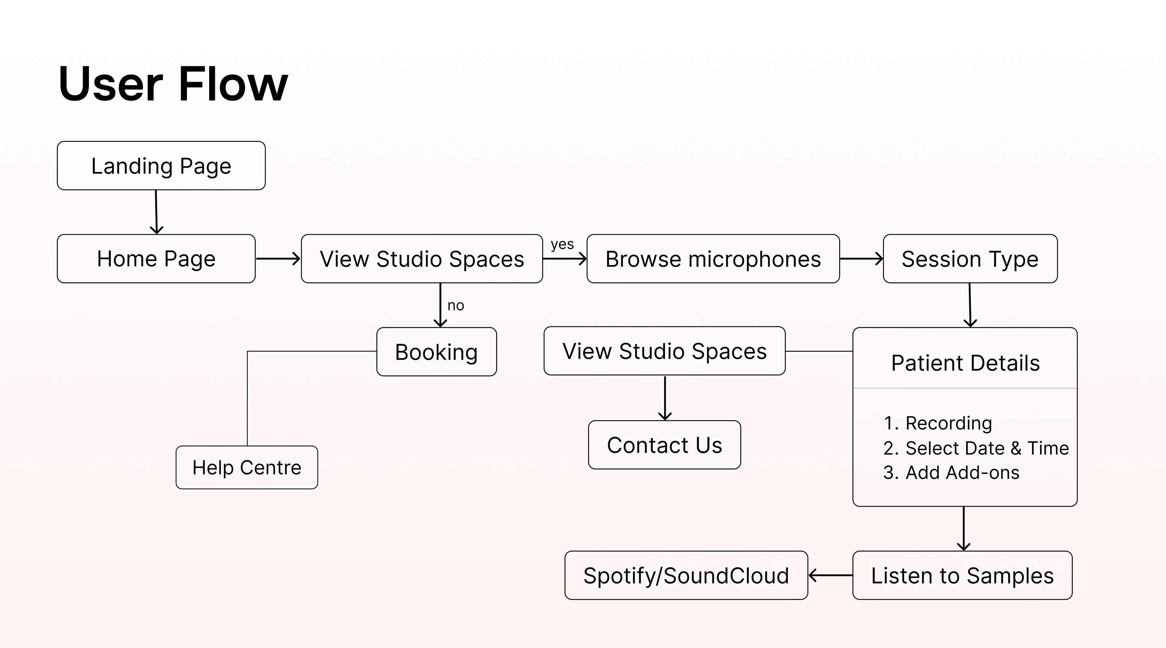Click the User Flow title
This screenshot has height=648, width=1166.
(173, 84)
